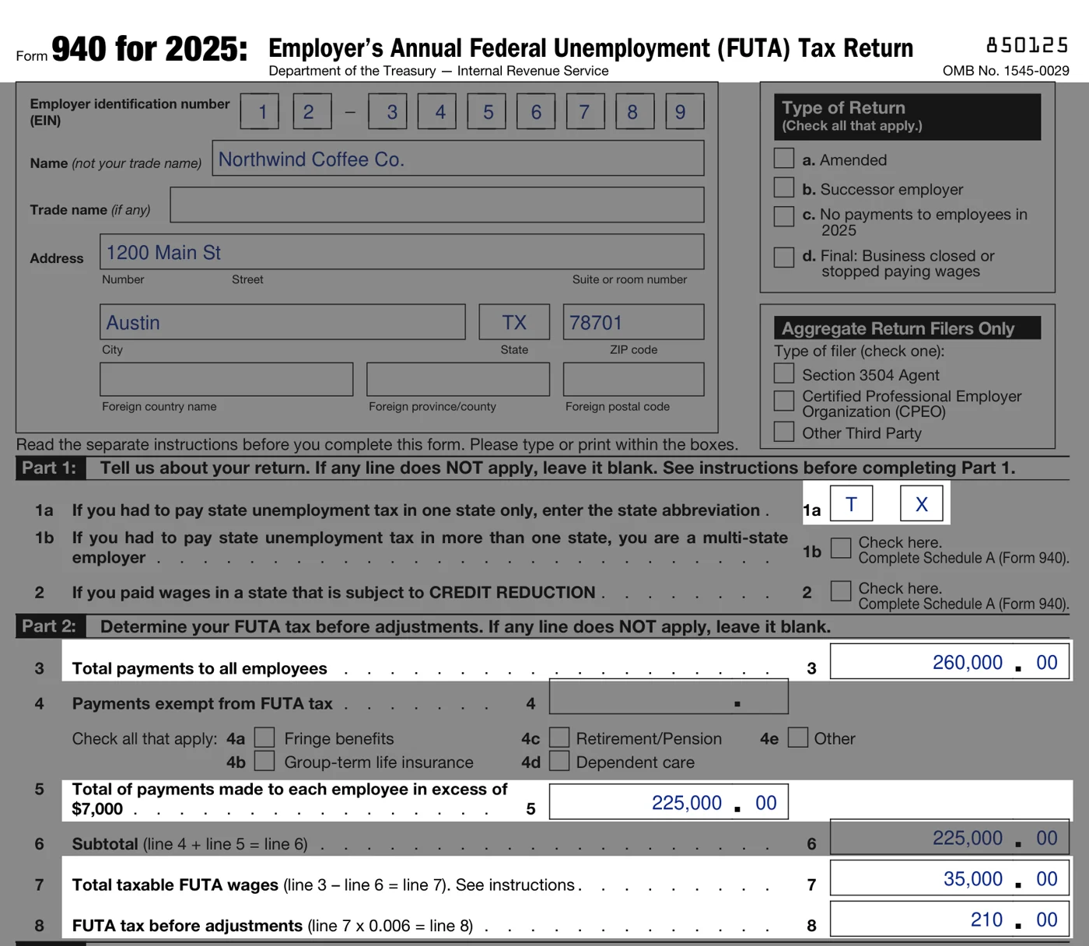This screenshot has height=946, width=1089.
Task: Click line 1a second state letter box X
Action: (922, 503)
